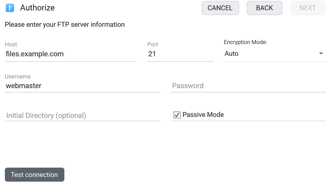Go back with the BACK button

coord(265,8)
